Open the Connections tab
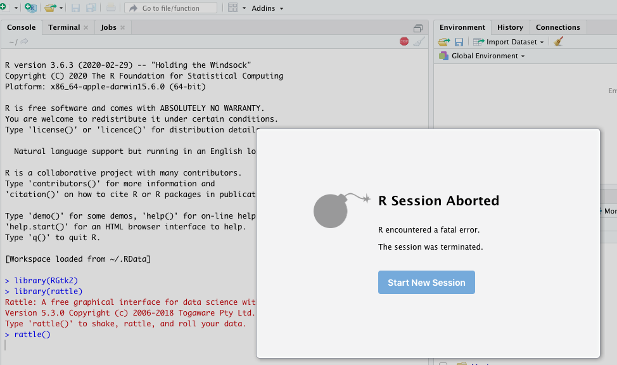Viewport: 617px width, 365px height. coord(557,27)
